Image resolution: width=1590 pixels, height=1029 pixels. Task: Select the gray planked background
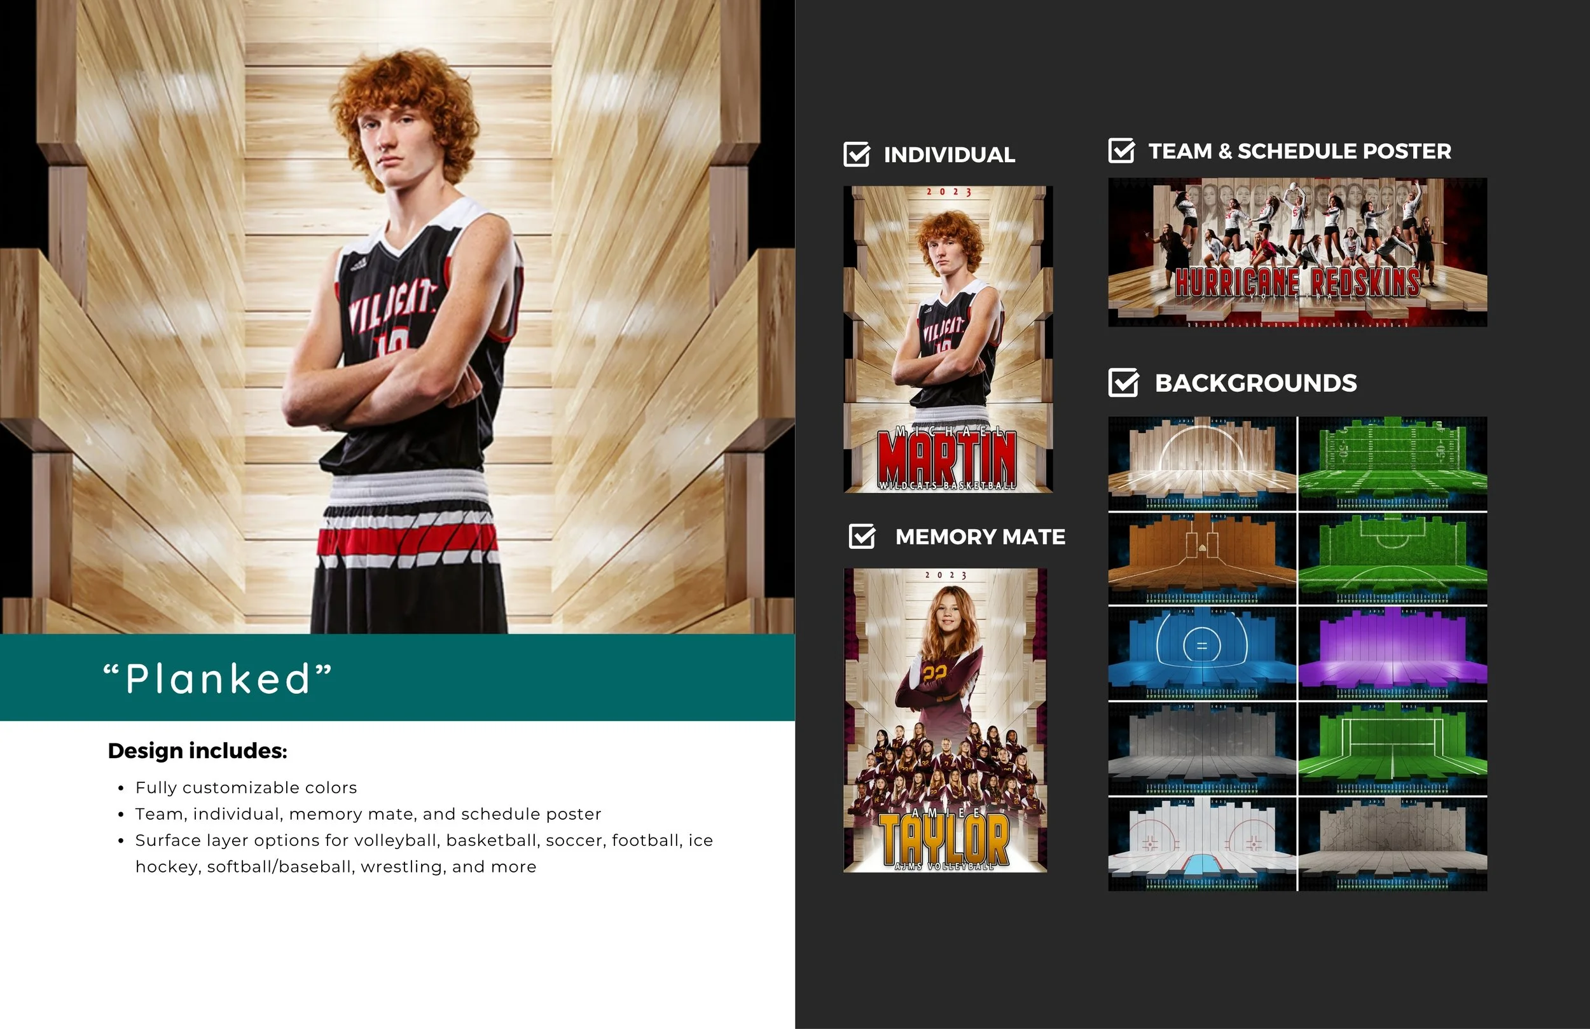pos(1201,749)
